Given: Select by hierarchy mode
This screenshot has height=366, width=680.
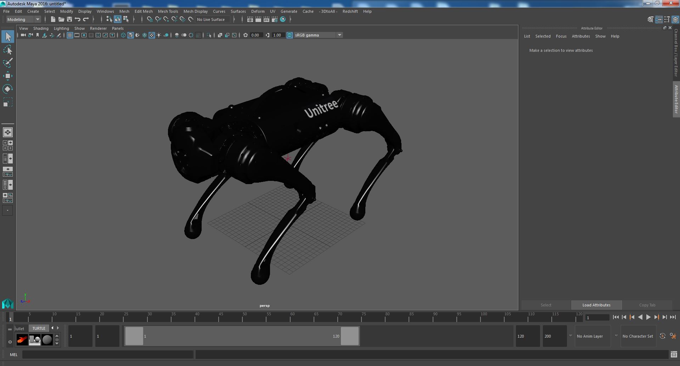Looking at the screenshot, I should (109, 19).
